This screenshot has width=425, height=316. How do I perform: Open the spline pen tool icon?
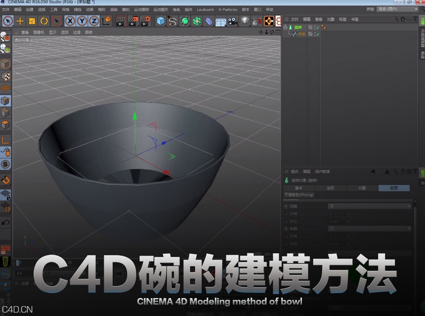[172, 21]
